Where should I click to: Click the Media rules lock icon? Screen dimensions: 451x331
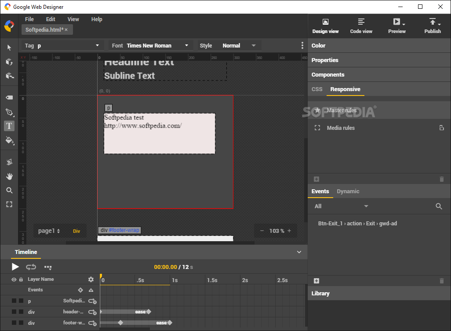tap(441, 128)
